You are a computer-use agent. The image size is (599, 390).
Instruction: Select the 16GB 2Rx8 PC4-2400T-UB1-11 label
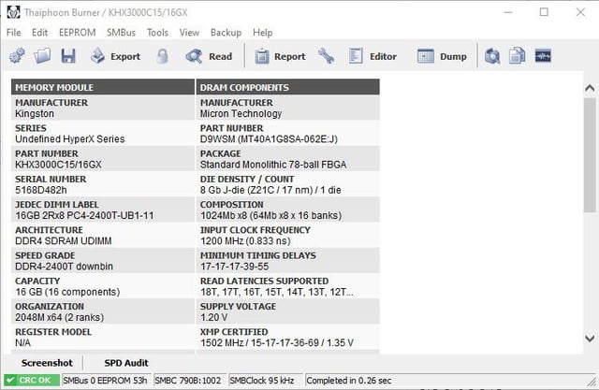(84, 216)
